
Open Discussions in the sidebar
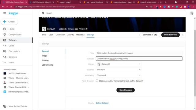[x=14, y=51]
